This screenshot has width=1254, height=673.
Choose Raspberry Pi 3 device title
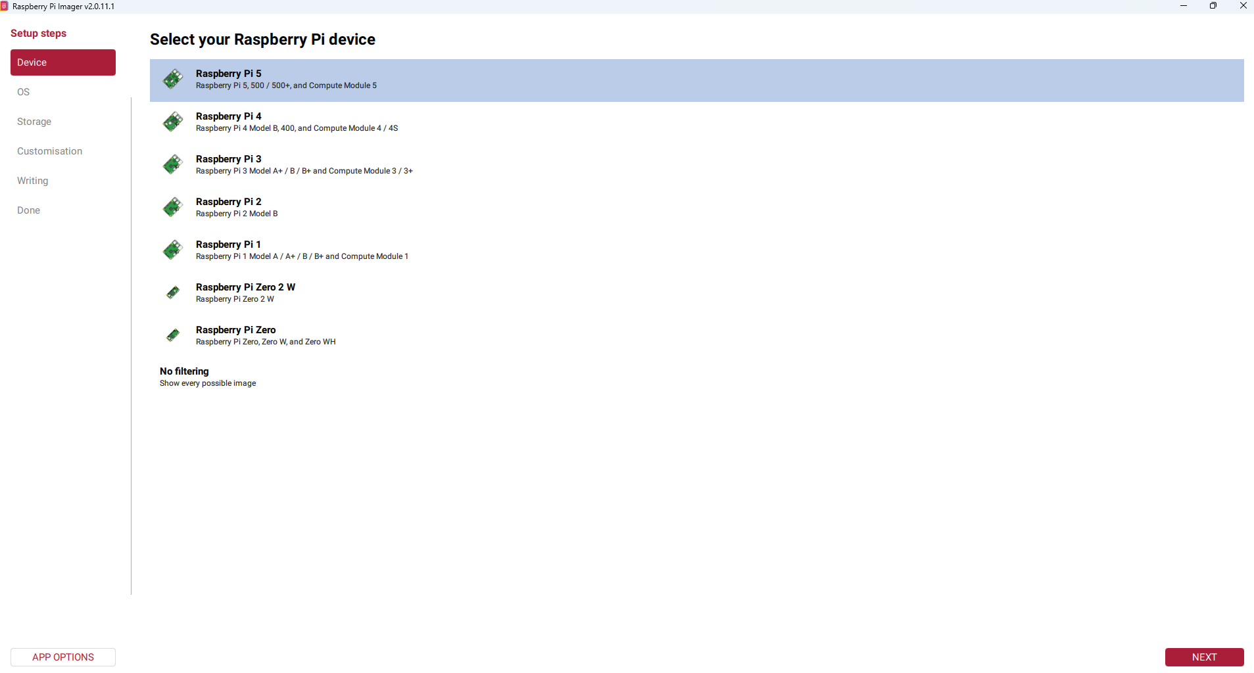point(228,159)
